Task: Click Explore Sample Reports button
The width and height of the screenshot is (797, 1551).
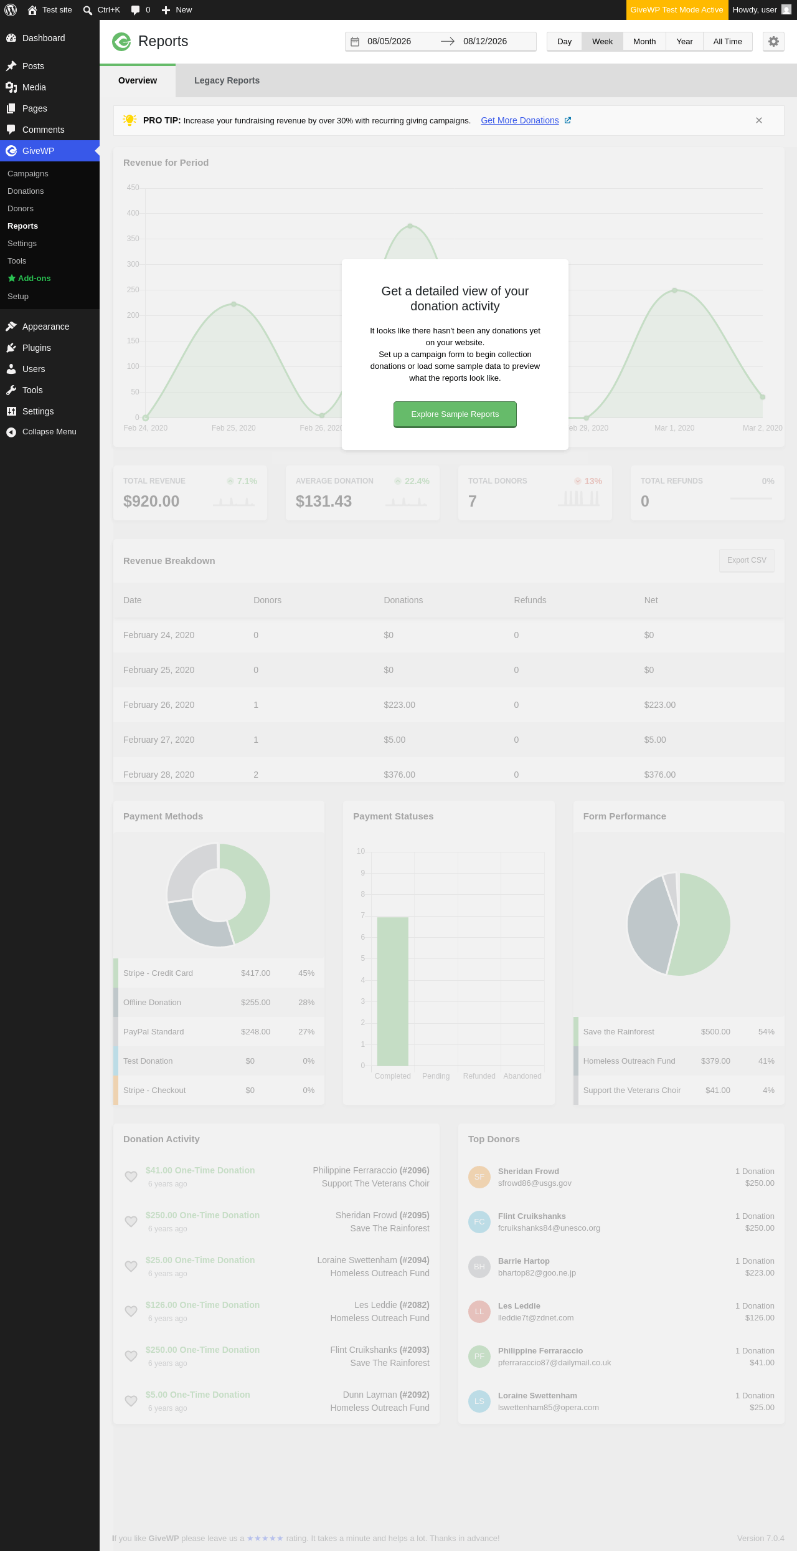Action: [455, 414]
